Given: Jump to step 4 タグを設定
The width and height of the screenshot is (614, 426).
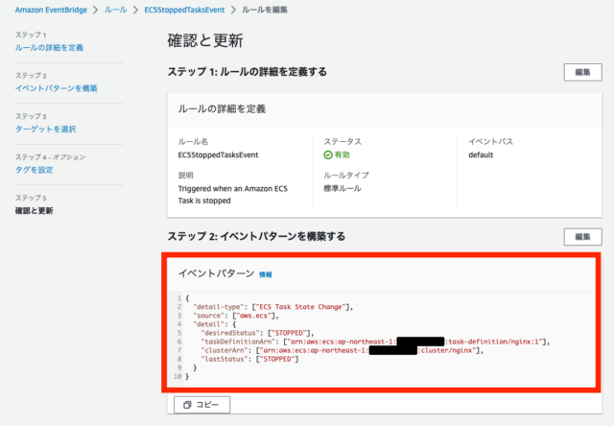Looking at the screenshot, I should pyautogui.click(x=35, y=170).
